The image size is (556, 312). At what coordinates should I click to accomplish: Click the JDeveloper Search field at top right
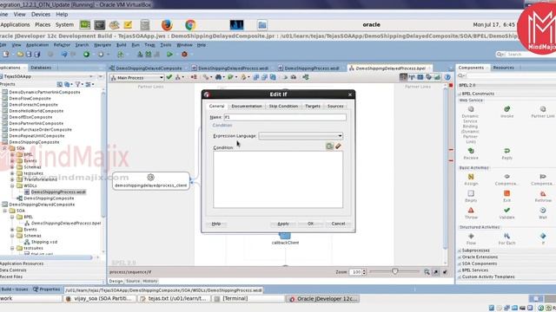click(x=527, y=54)
